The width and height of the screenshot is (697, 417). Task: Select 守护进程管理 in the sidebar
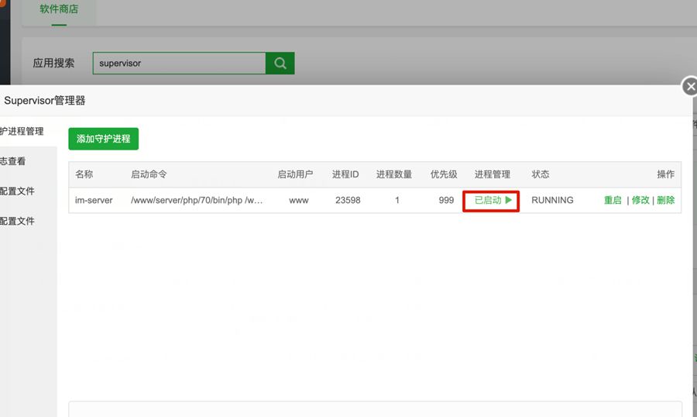coord(22,131)
